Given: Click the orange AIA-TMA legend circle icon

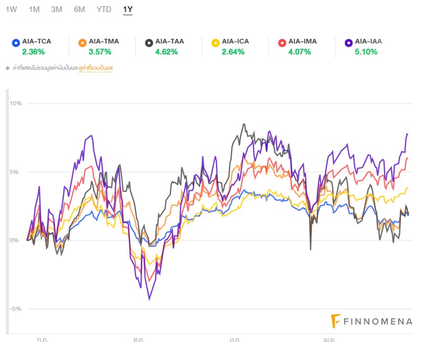Looking at the screenshot, I should [x=82, y=42].
